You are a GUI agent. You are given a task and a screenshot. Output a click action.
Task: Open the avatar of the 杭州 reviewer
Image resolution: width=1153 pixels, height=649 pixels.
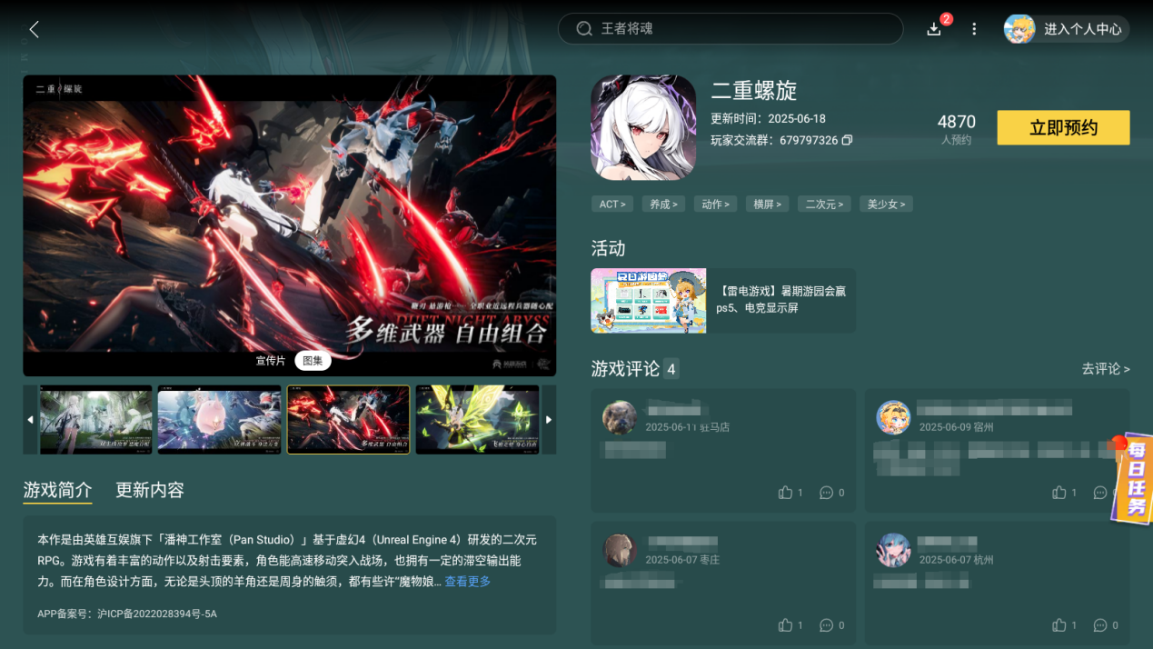pos(893,551)
